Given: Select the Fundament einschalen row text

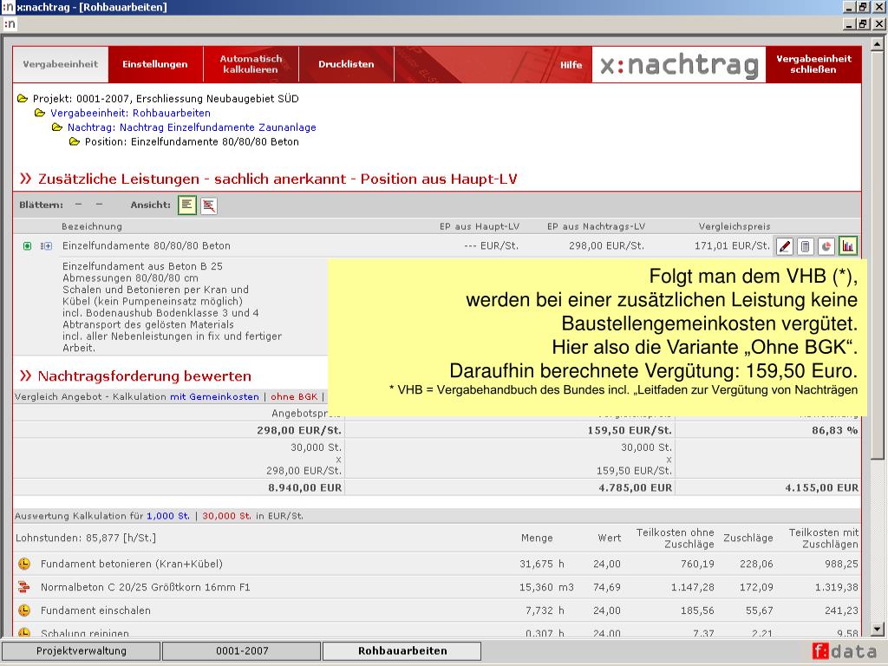Looking at the screenshot, I should click(x=95, y=610).
